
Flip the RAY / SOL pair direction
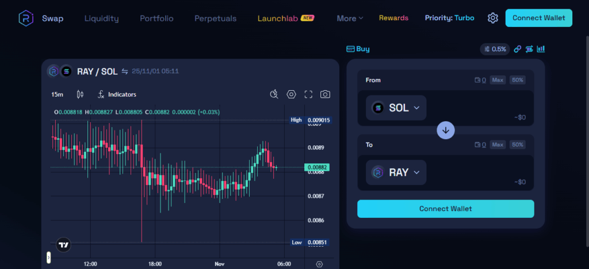(x=124, y=71)
